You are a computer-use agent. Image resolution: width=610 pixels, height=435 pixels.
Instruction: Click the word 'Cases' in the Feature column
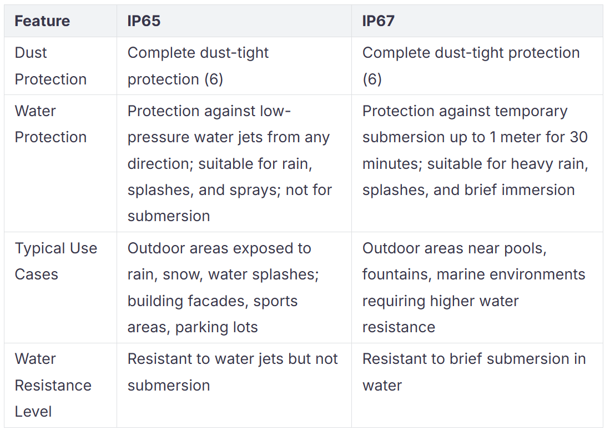[37, 274]
